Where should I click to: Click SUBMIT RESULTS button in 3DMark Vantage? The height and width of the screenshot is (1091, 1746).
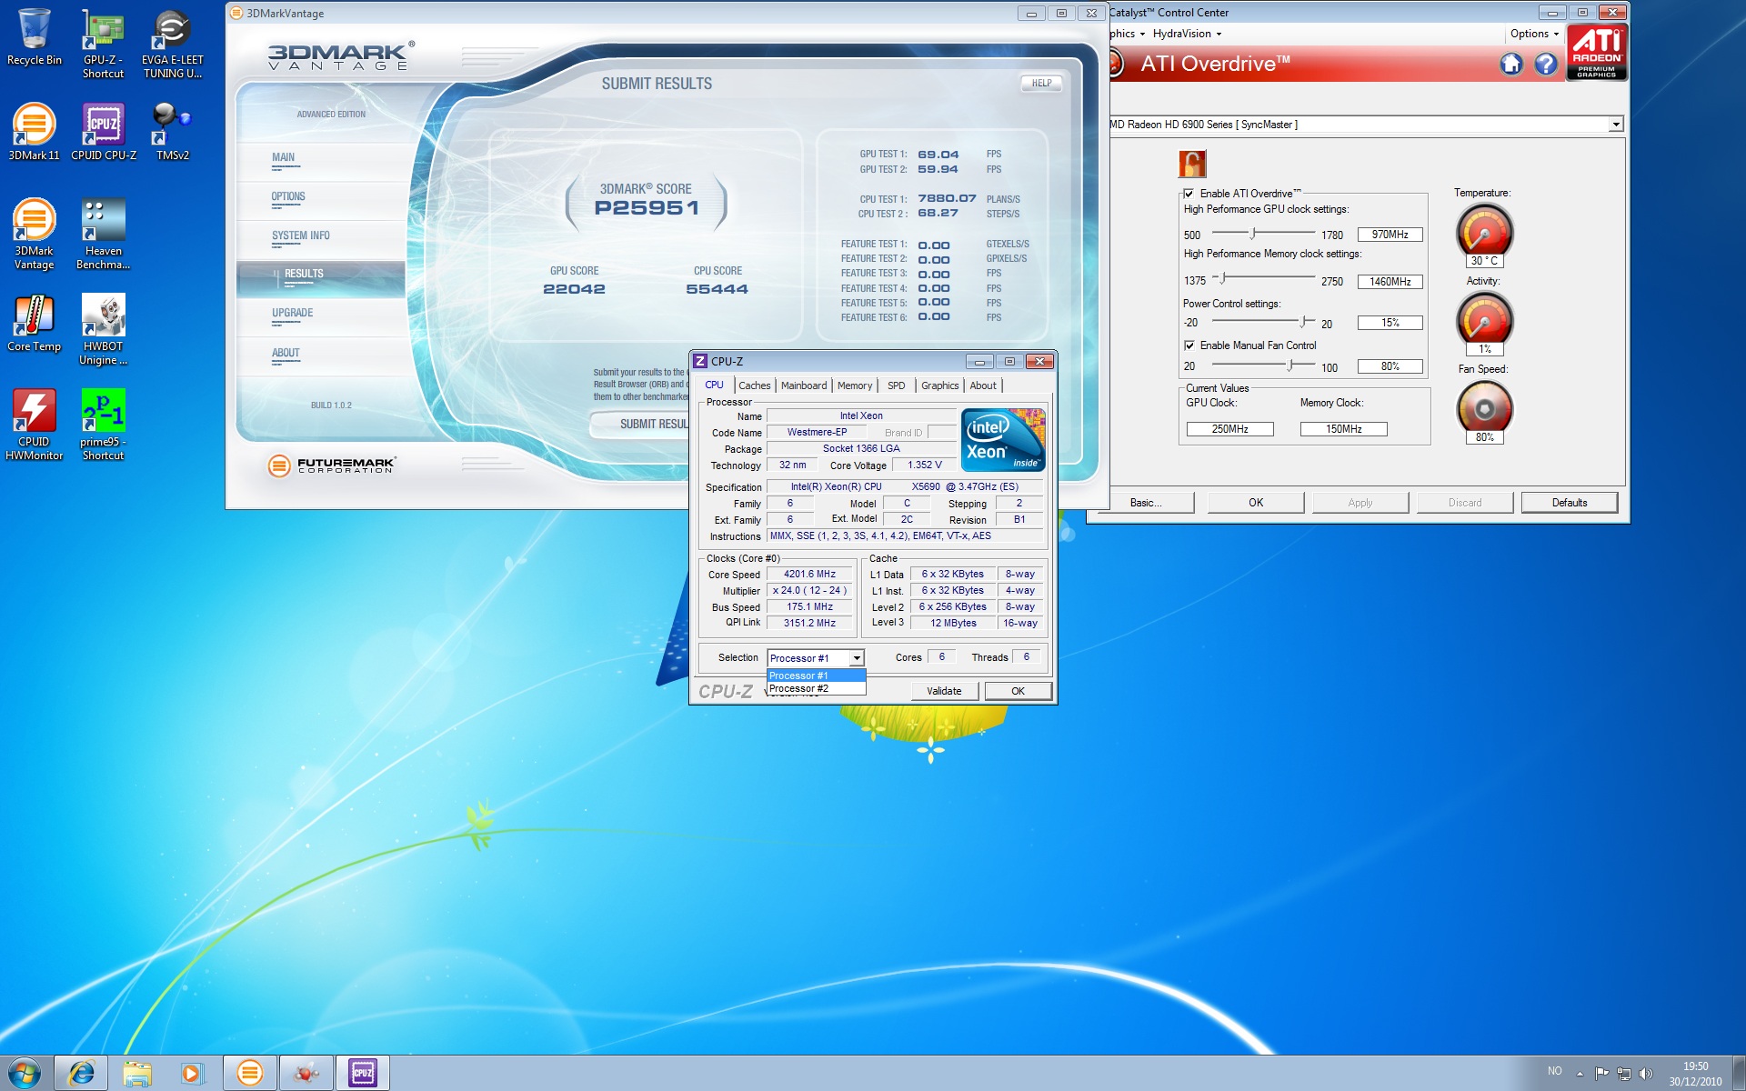[x=641, y=425]
